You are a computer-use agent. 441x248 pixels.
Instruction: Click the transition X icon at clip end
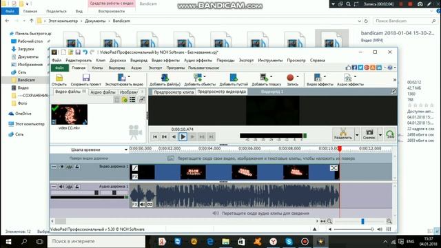(x=334, y=168)
